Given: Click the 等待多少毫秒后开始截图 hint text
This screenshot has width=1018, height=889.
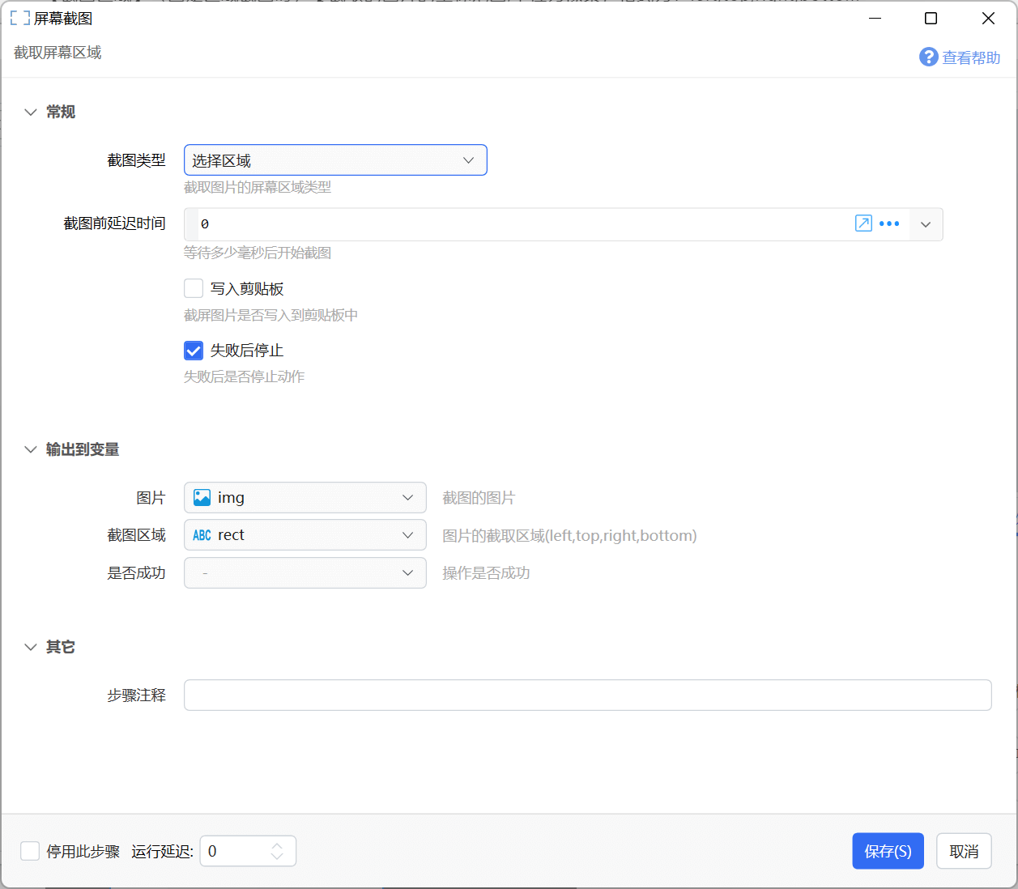Looking at the screenshot, I should click(x=258, y=253).
